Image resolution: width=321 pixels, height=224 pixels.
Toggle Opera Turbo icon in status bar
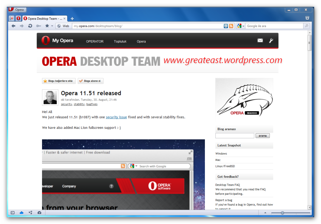tap(39, 213)
